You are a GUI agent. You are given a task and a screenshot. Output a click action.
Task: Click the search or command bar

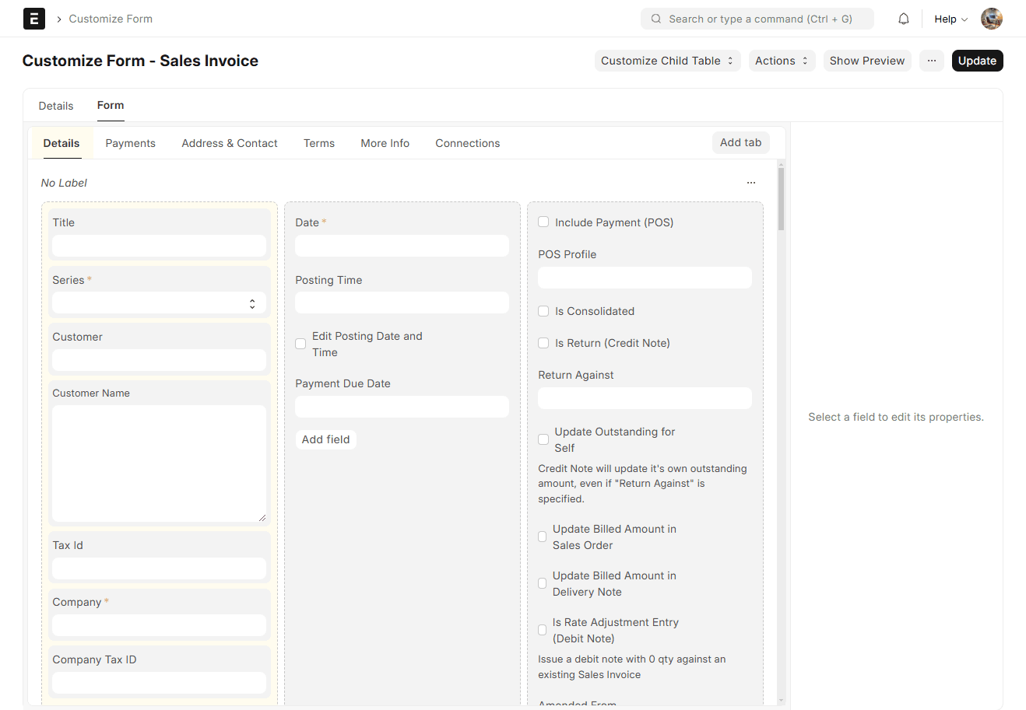point(757,19)
